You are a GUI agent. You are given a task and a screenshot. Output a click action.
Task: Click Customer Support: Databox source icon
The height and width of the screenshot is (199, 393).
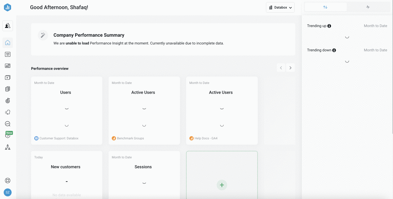click(x=36, y=138)
